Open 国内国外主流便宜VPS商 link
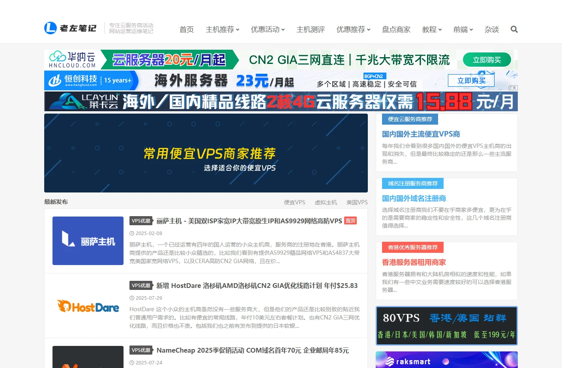Screen dimensions: 562x368 [421, 134]
